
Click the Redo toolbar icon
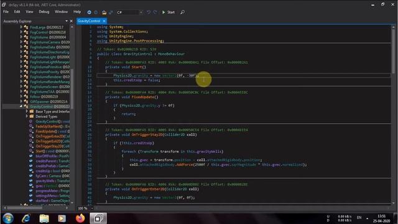(155, 12)
